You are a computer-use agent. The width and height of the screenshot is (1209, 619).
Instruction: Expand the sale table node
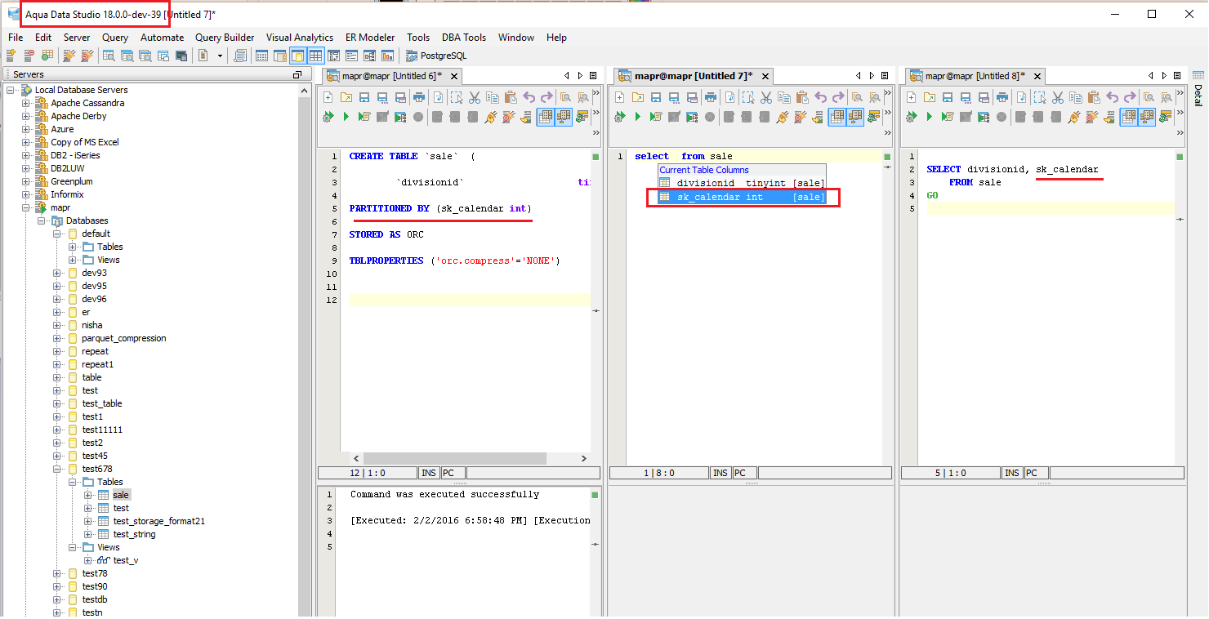click(x=88, y=495)
